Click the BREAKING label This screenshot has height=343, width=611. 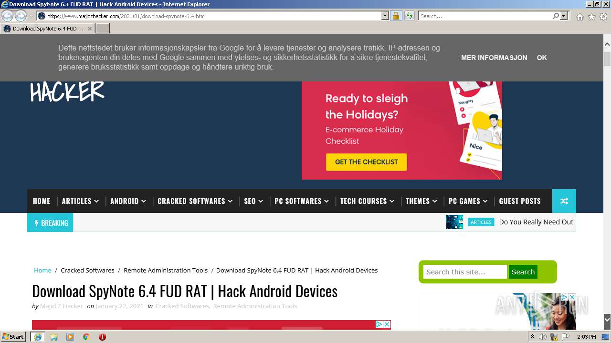pos(50,222)
